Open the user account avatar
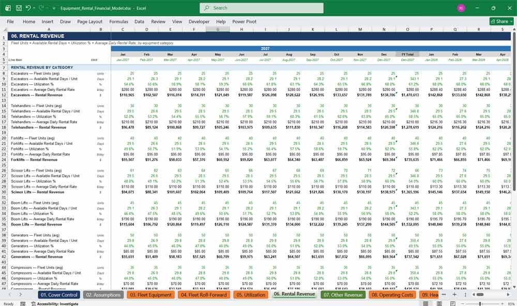This screenshot has width=517, height=306. (461, 8)
